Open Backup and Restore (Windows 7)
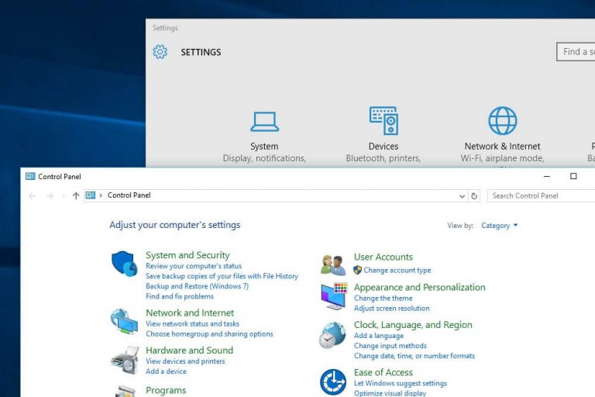The height and width of the screenshot is (397, 595). 198,286
